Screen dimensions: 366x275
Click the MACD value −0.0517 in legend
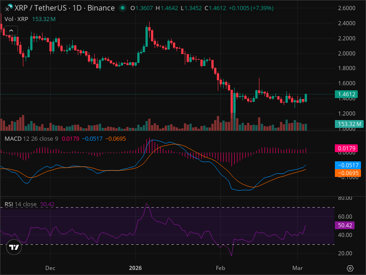point(92,139)
